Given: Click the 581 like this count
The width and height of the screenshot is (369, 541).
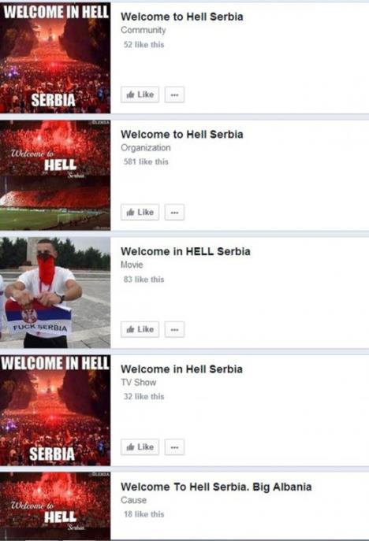Looking at the screenshot, I should pyautogui.click(x=146, y=161).
